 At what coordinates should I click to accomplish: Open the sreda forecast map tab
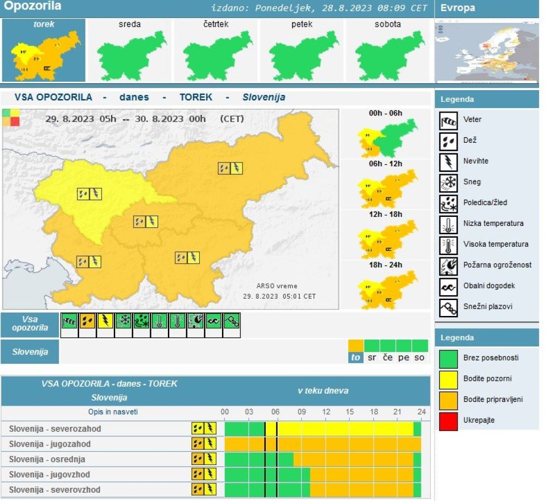click(x=130, y=50)
